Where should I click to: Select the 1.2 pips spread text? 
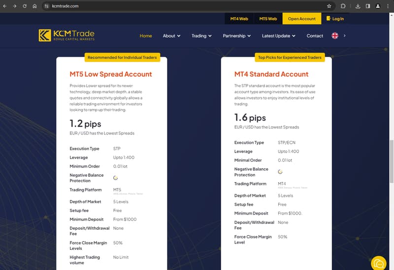pos(85,124)
